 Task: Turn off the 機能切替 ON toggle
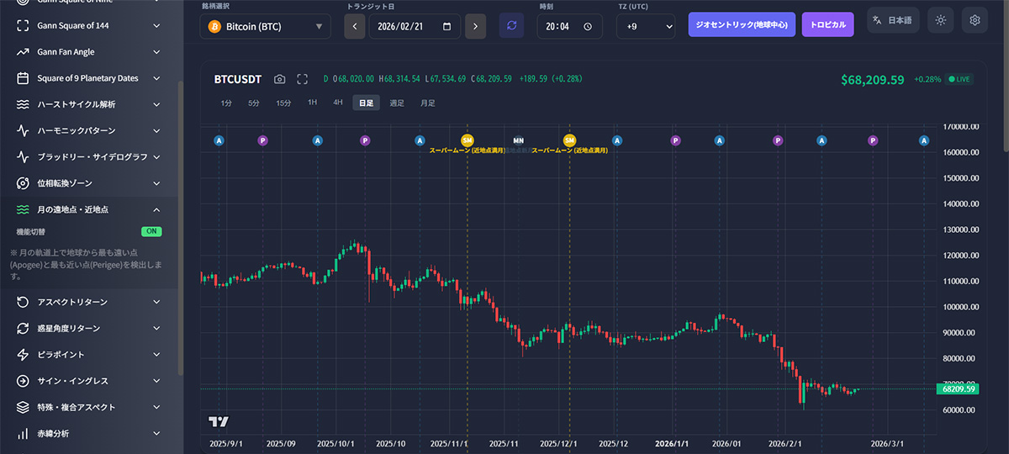point(151,231)
